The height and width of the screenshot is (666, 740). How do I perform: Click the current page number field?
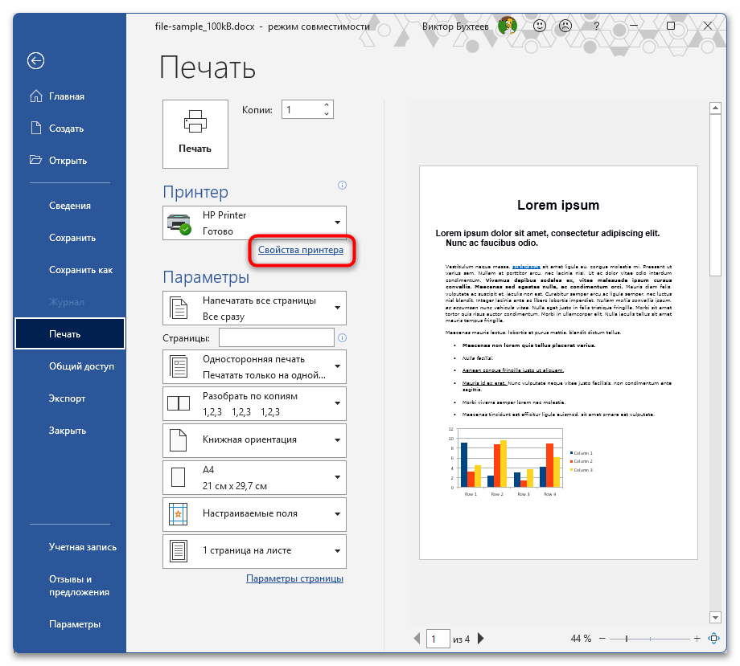(x=438, y=639)
